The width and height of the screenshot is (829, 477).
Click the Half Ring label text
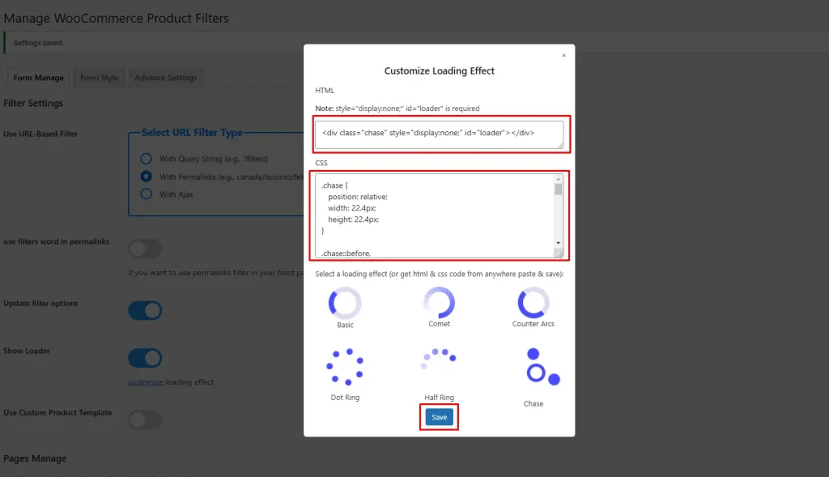point(439,397)
